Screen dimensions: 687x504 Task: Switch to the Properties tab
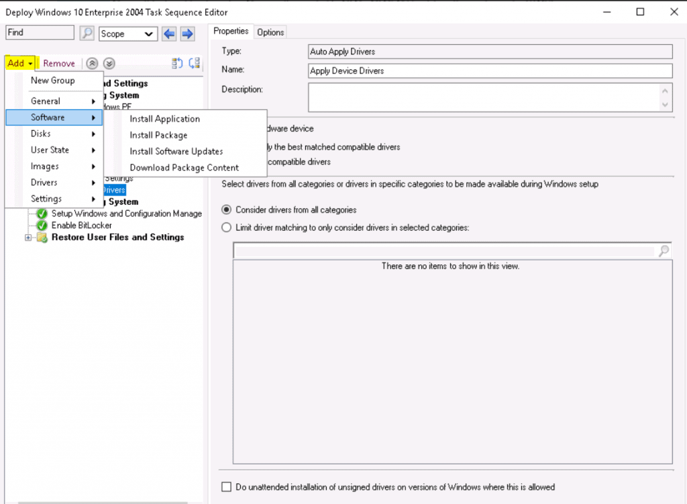[231, 31]
